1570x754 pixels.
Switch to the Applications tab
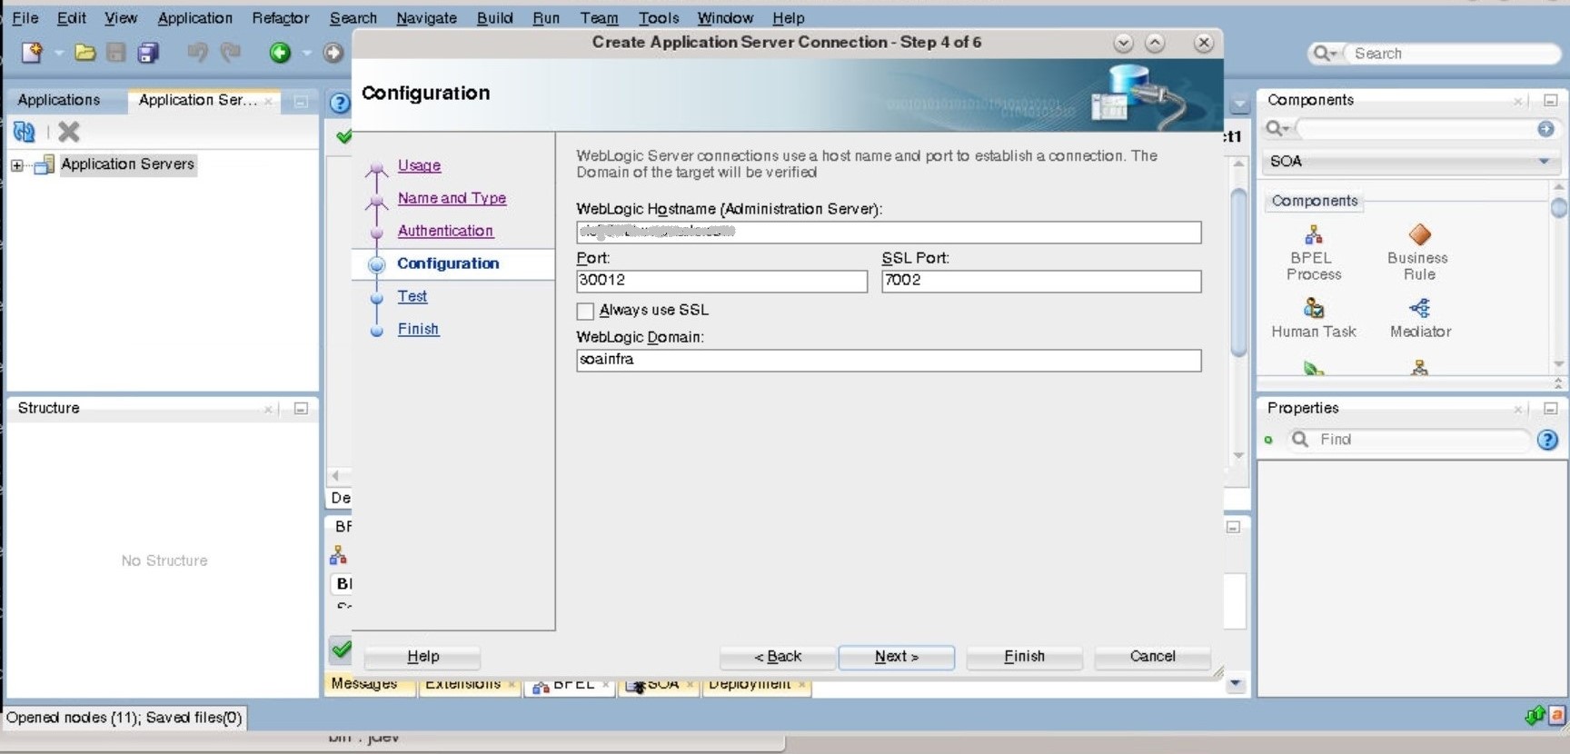click(59, 100)
